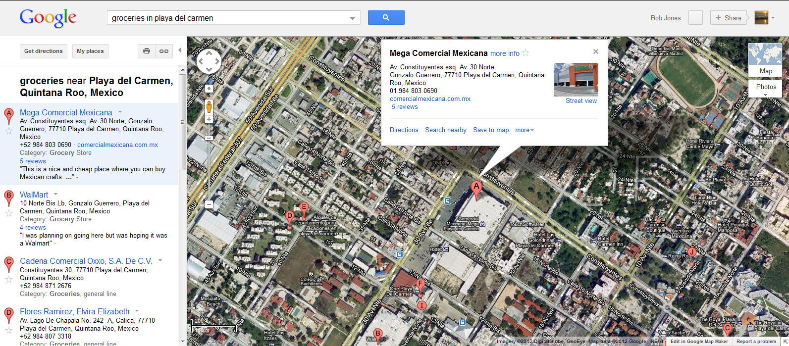Click the zoom slider track on map
This screenshot has height=346, width=789.
(209, 163)
